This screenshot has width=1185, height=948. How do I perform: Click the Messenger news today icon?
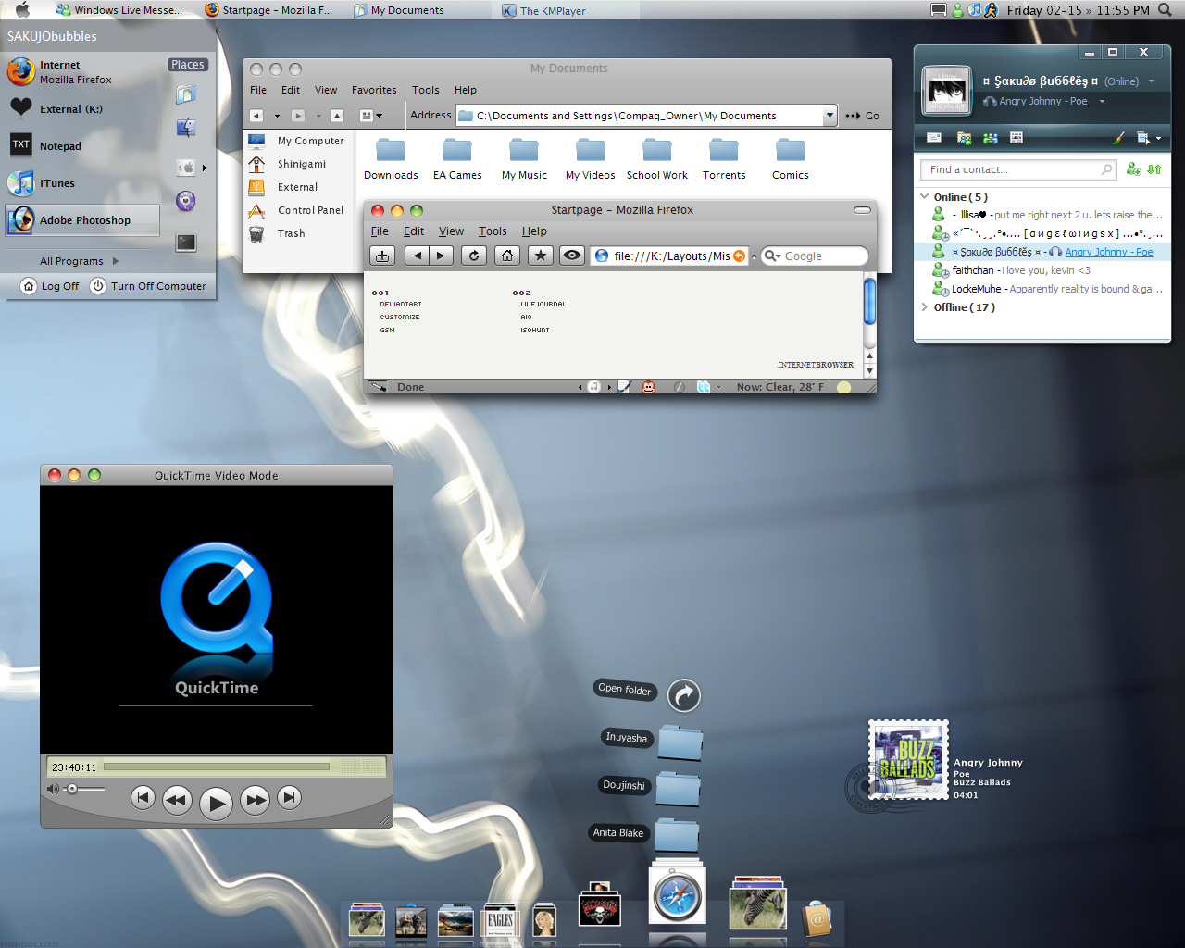point(1017,138)
